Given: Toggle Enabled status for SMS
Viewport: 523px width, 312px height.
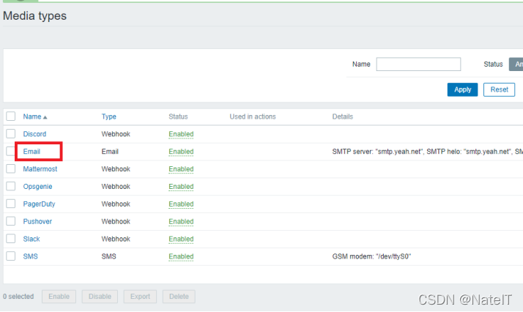Looking at the screenshot, I should click(181, 256).
